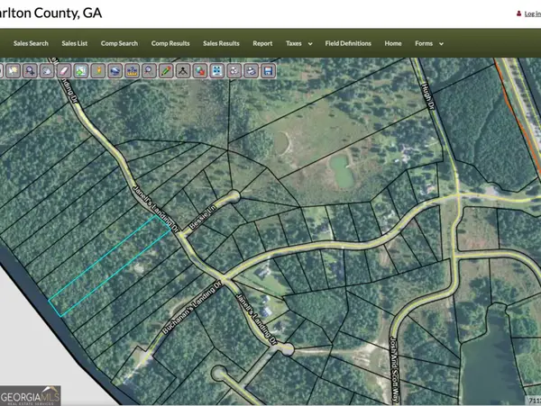Click the blue full extent arrows tool
The image size is (541, 406).
tap(217, 71)
